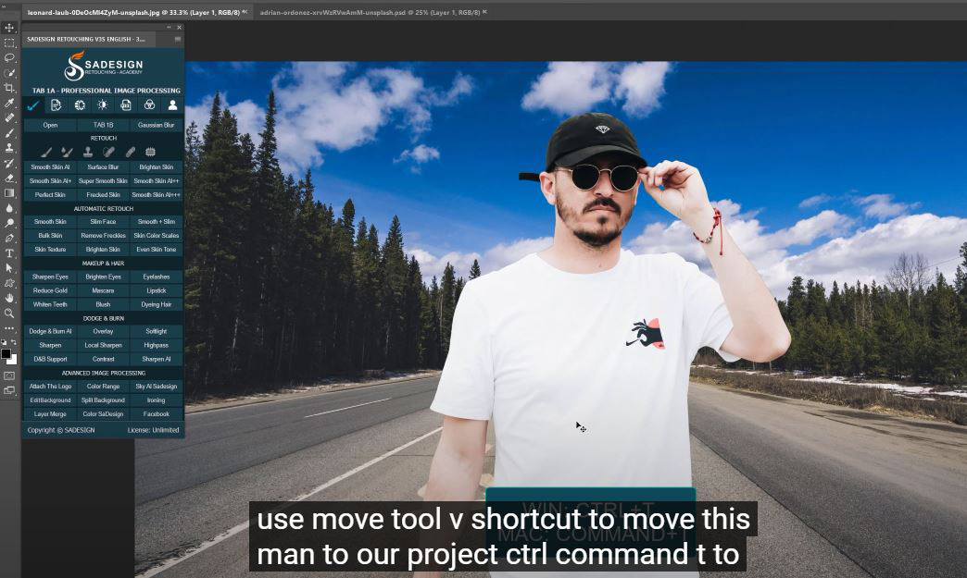967x578 pixels.
Task: Collapse the Sadesign panel to icons
Action: (x=169, y=27)
